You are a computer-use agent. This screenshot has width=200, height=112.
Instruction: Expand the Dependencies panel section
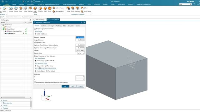pyautogui.click(x=2, y=103)
